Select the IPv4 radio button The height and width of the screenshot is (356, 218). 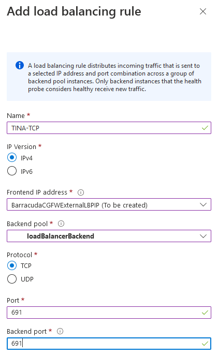coord(12,158)
